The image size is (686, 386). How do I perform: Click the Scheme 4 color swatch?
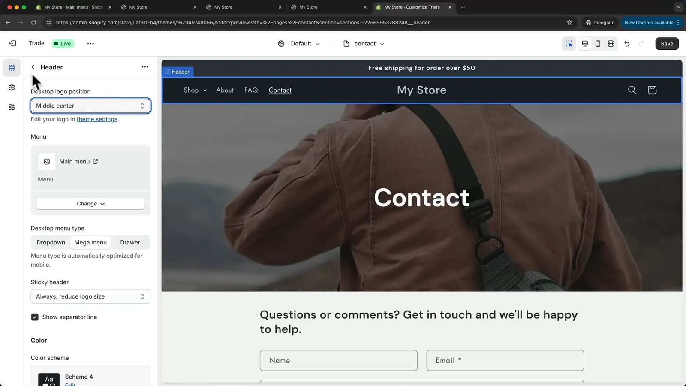click(x=49, y=380)
